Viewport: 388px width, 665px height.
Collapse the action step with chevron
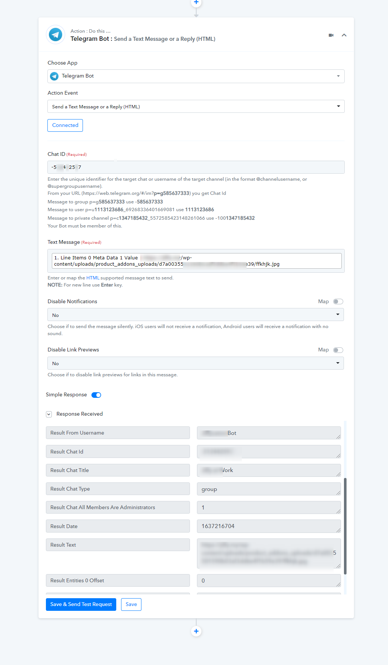pyautogui.click(x=344, y=35)
